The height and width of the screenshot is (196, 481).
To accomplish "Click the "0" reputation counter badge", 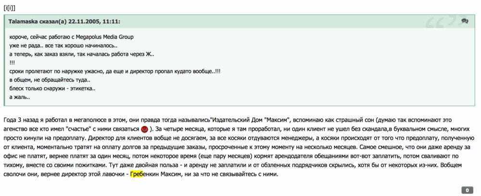I will 467,190.
